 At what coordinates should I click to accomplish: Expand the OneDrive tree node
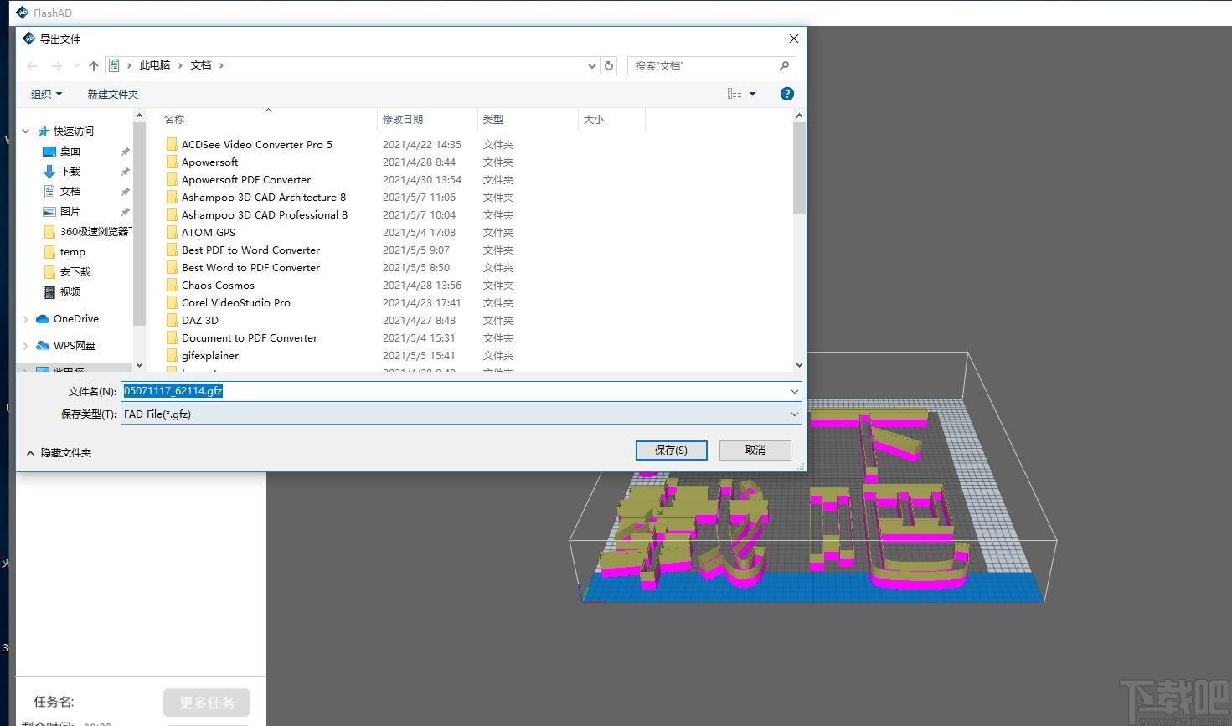click(26, 319)
